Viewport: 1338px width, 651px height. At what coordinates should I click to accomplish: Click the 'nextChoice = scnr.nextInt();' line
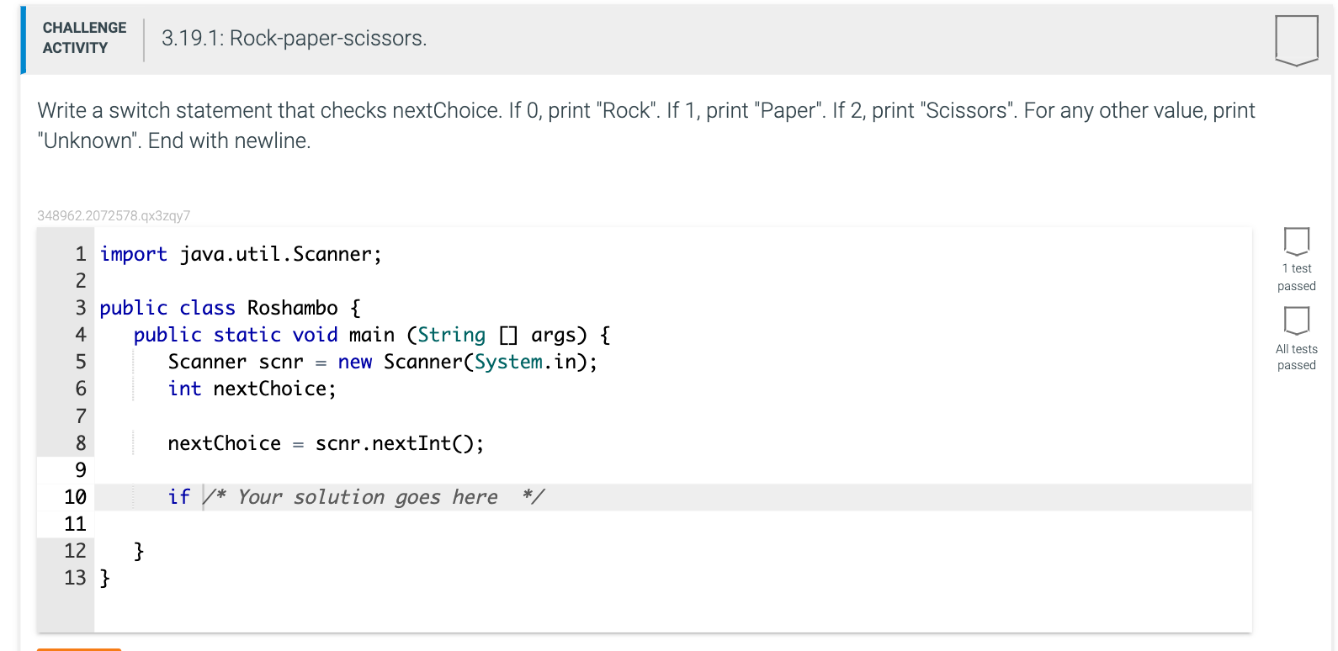[x=326, y=443]
